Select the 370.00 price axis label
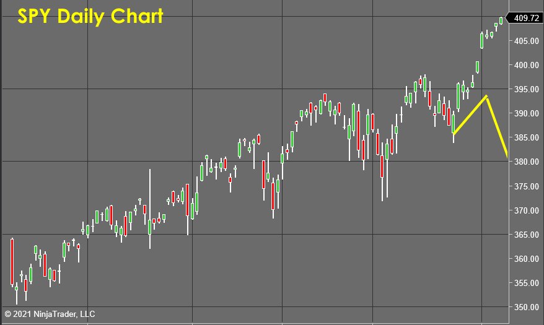The width and height of the screenshot is (544, 325). 526,210
